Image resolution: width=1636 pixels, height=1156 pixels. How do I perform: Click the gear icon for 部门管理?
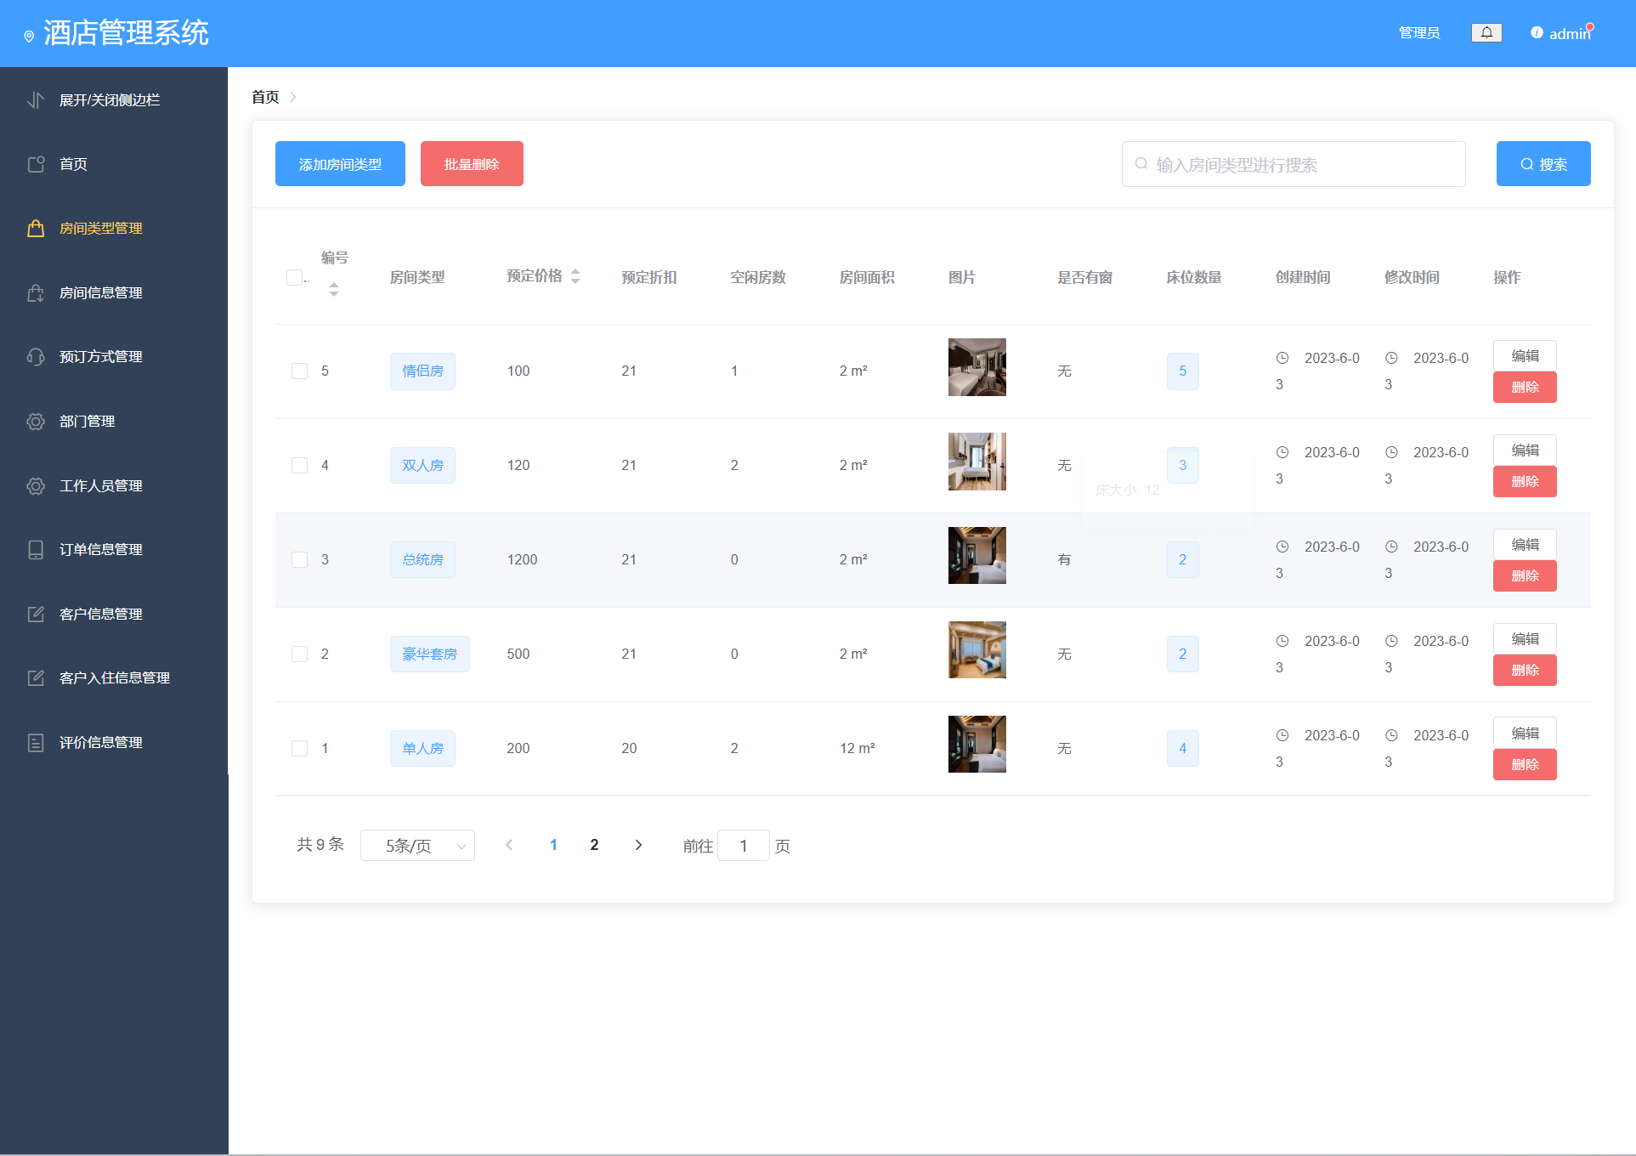point(36,422)
